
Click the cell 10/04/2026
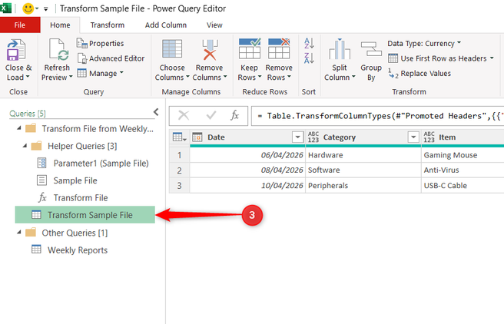point(247,186)
